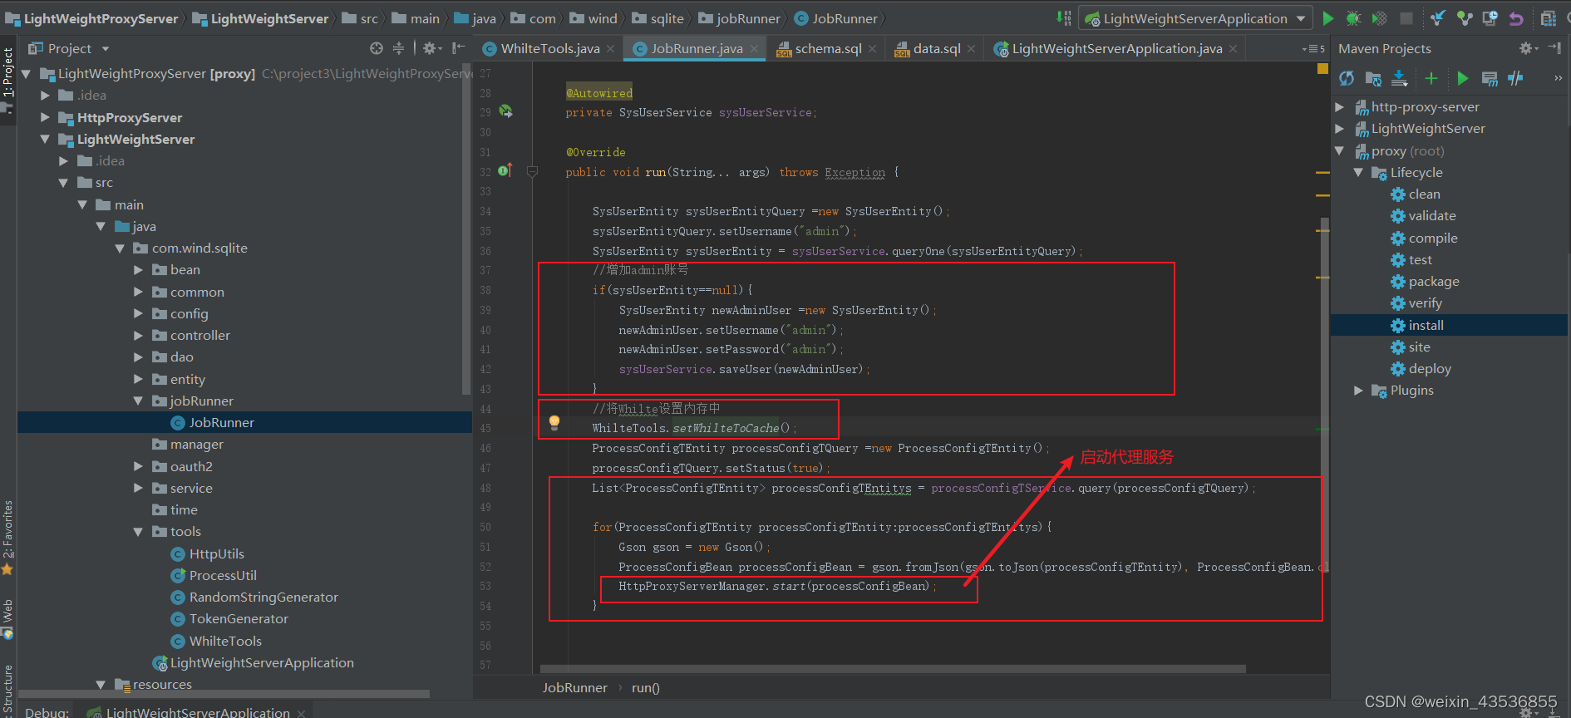The height and width of the screenshot is (718, 1571).
Task: Collapse the jobRunner package
Action: coord(139,401)
